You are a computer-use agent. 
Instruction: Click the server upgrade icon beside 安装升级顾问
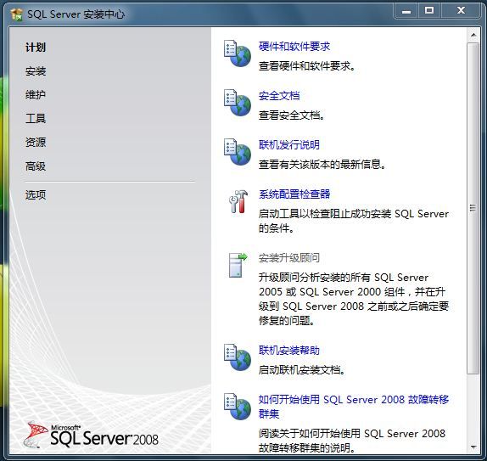click(x=238, y=265)
